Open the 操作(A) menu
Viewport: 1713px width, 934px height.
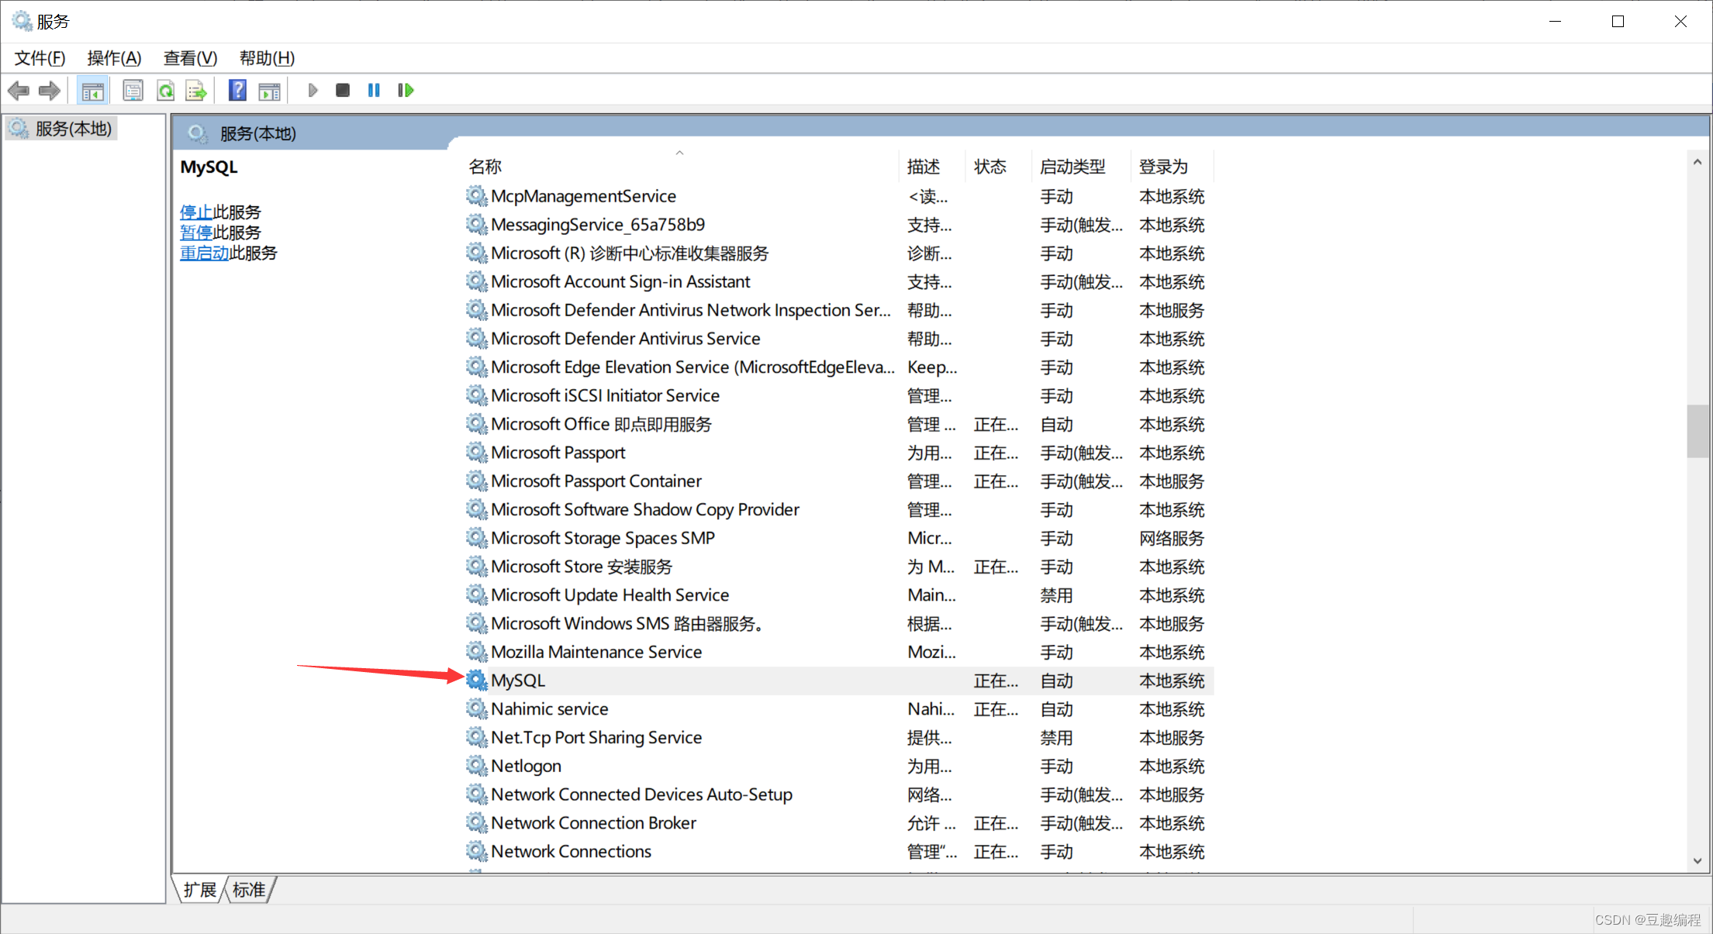pyautogui.click(x=114, y=58)
